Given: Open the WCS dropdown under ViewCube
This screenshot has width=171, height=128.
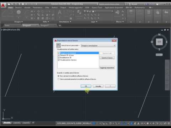Looking at the screenshot, I should pyautogui.click(x=159, y=55).
